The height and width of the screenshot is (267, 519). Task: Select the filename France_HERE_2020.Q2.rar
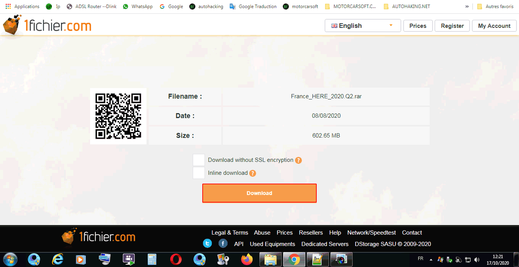[326, 96]
